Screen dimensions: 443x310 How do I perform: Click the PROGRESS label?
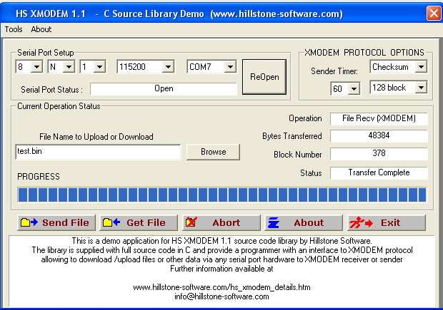(x=39, y=177)
